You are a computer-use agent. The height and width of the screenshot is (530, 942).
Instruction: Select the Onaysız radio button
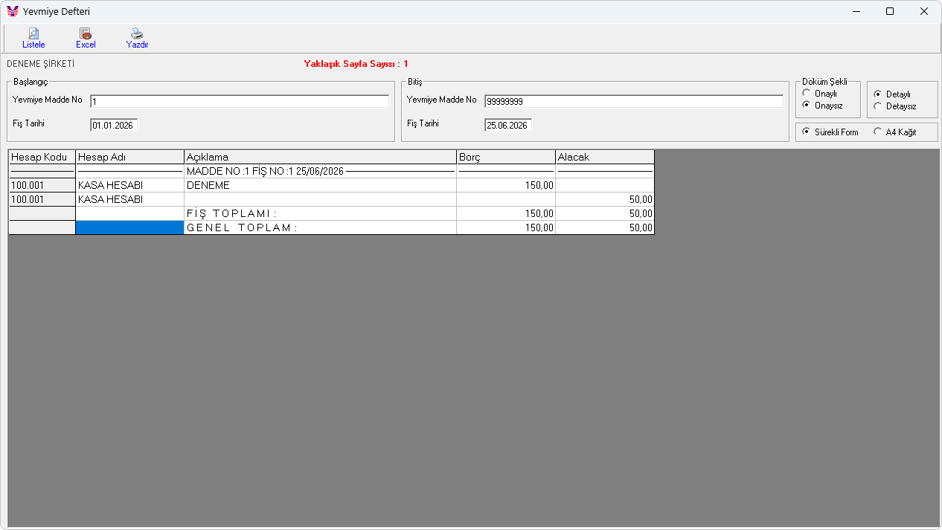[807, 106]
